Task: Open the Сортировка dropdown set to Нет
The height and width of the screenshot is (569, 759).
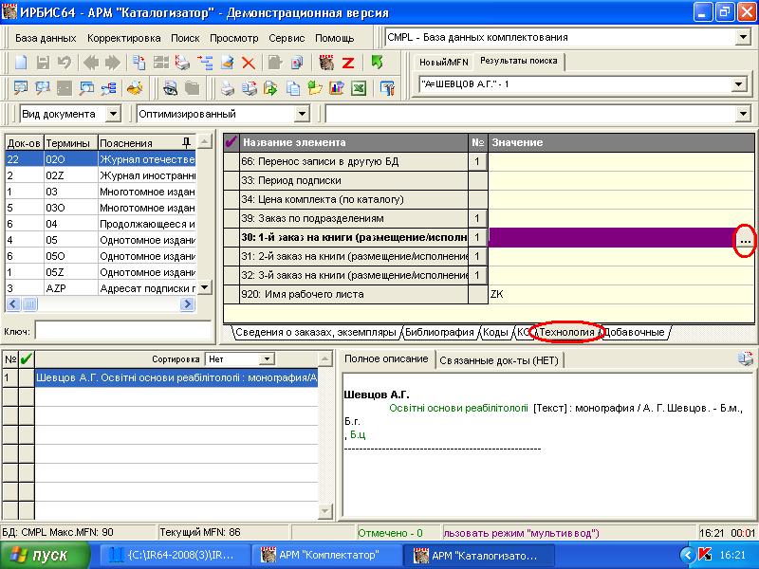Action: [267, 359]
